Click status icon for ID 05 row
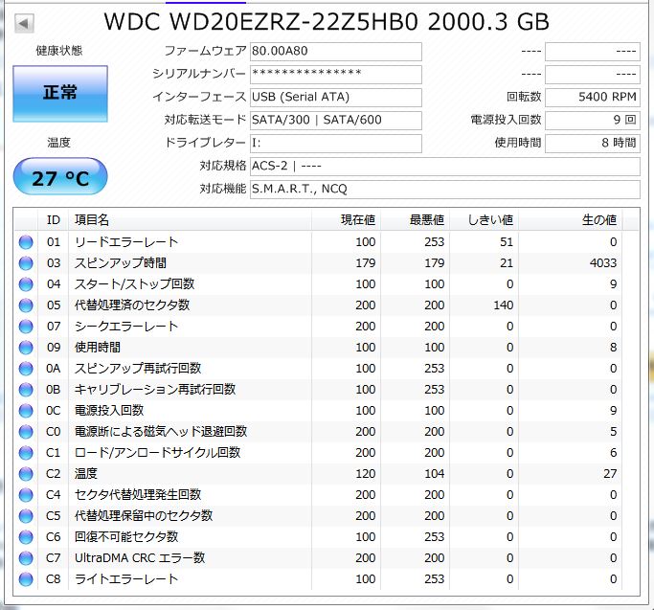Screen dimensions: 654x610 (26, 305)
